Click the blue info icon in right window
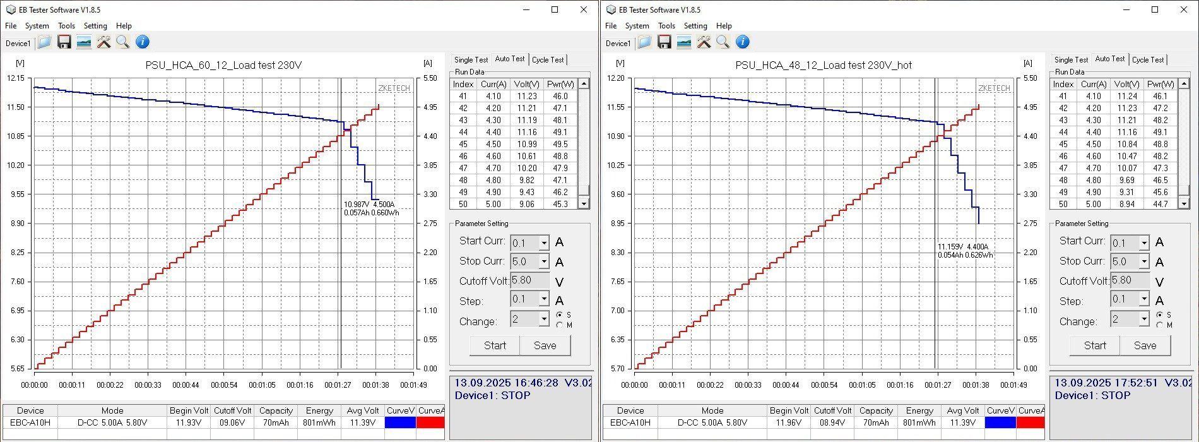This screenshot has width=1199, height=442. pyautogui.click(x=743, y=42)
